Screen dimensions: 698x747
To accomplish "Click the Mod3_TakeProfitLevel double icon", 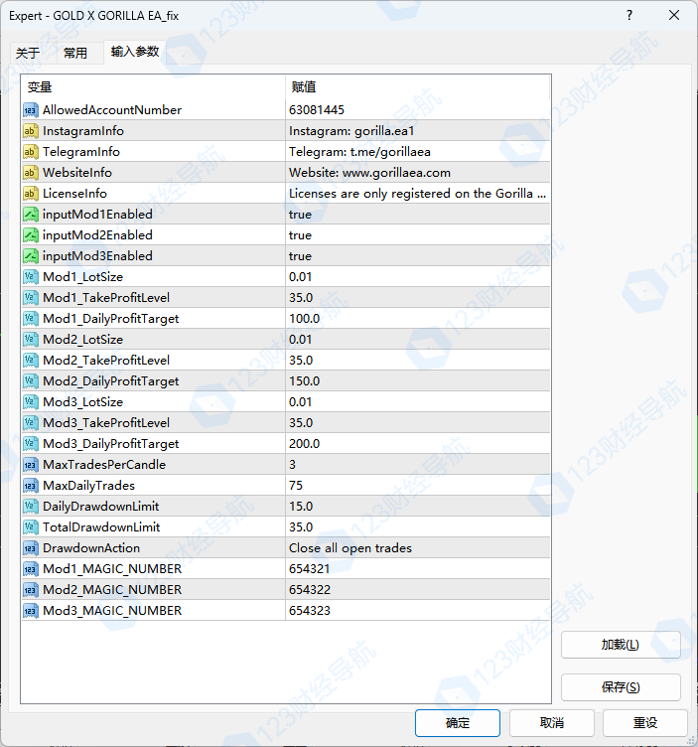I will coord(31,423).
